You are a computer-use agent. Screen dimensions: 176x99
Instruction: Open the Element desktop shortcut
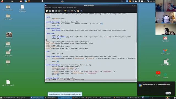coord(165,76)
